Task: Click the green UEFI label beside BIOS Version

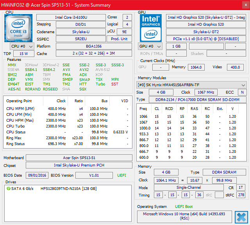Action: [121, 175]
